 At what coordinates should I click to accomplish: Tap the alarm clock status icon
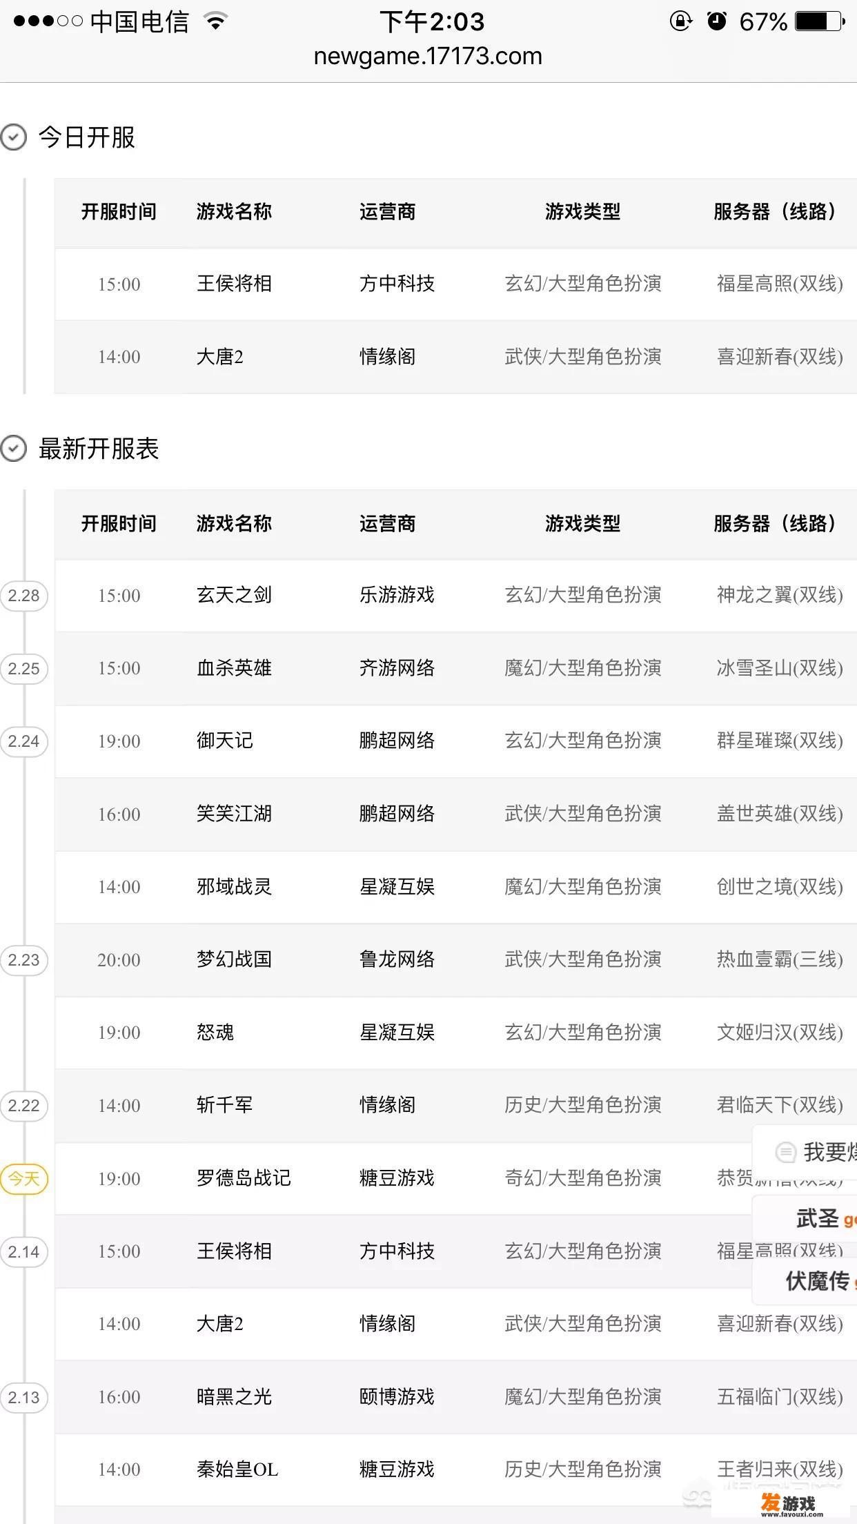(x=717, y=21)
